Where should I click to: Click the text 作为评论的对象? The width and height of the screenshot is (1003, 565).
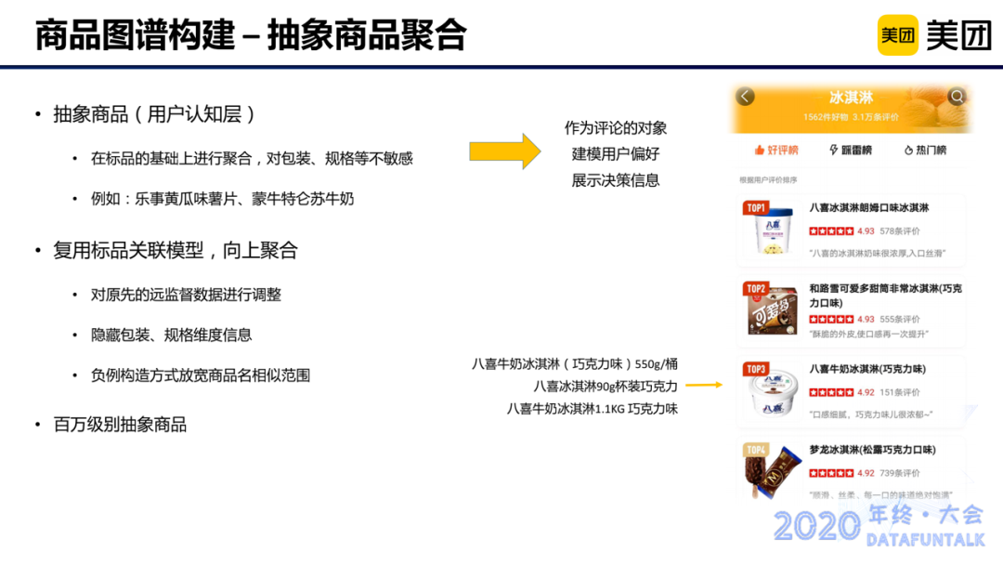point(616,128)
